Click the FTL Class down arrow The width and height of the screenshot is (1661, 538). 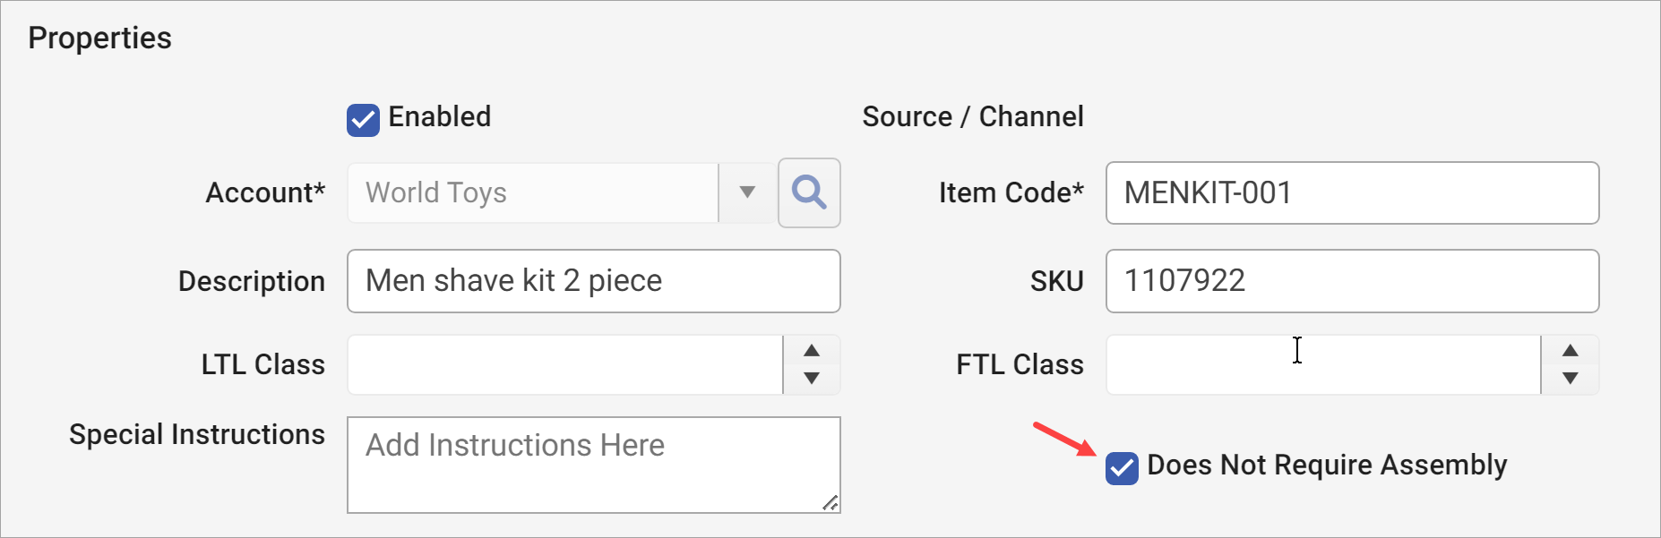[x=1570, y=377]
